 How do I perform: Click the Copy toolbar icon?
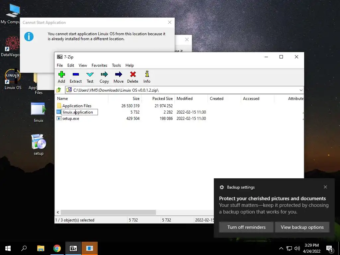coord(104,77)
